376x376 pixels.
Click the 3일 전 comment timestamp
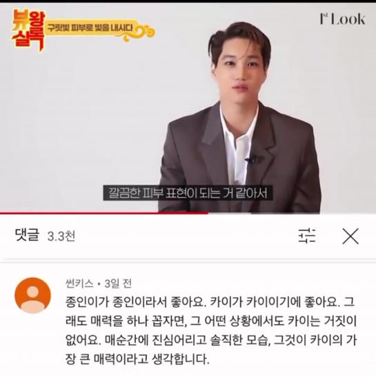pyautogui.click(x=118, y=284)
